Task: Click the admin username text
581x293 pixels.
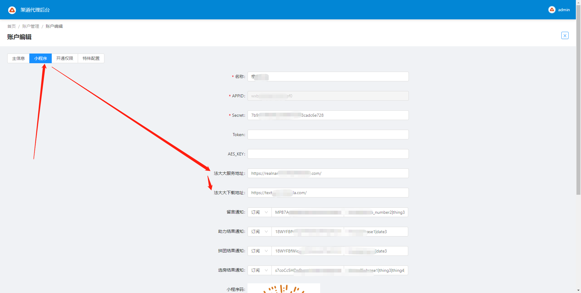Action: [564, 10]
